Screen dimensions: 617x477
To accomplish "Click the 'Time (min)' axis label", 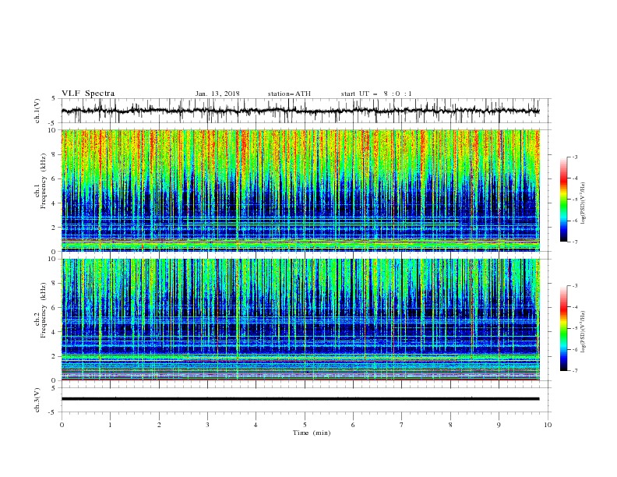I will click(x=312, y=433).
